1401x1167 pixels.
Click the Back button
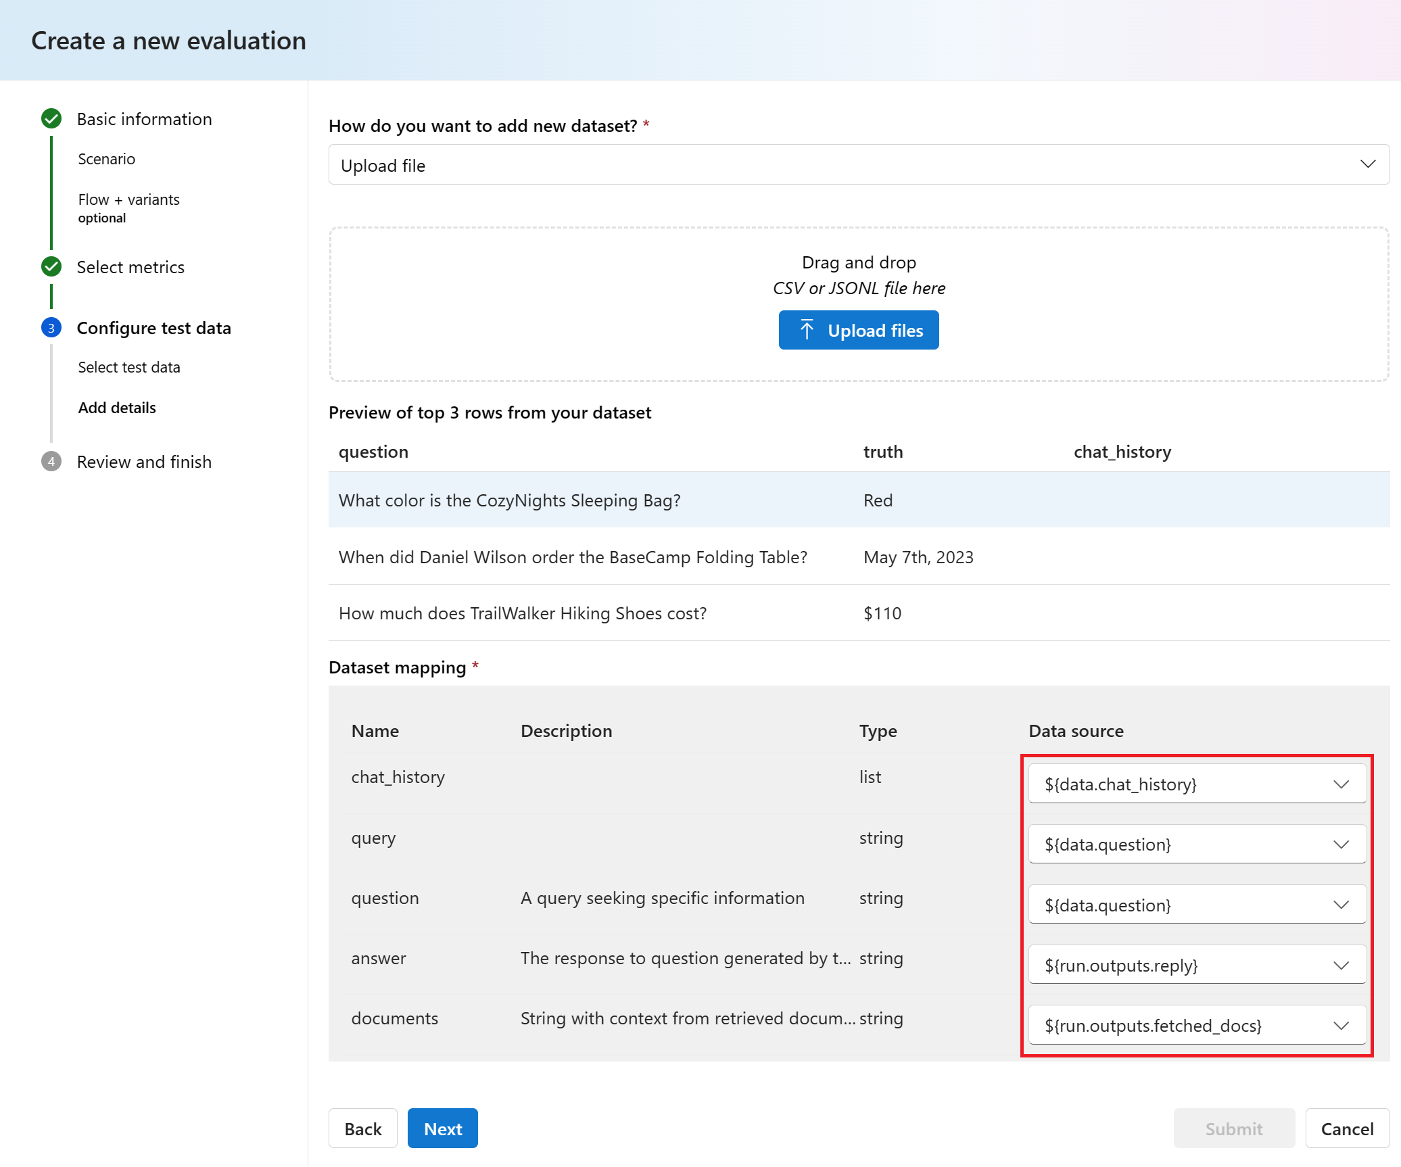tap(363, 1128)
